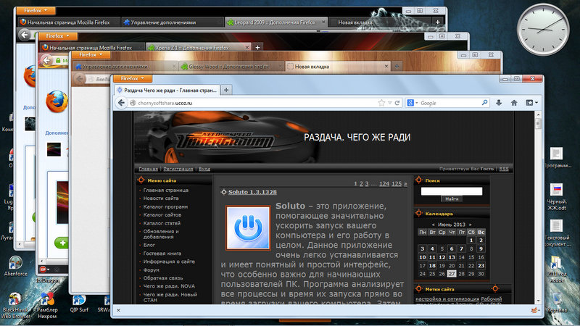This screenshot has height=326, width=580.
Task: Open Bookmarks menu button in front toolbar
Action: click(531, 103)
